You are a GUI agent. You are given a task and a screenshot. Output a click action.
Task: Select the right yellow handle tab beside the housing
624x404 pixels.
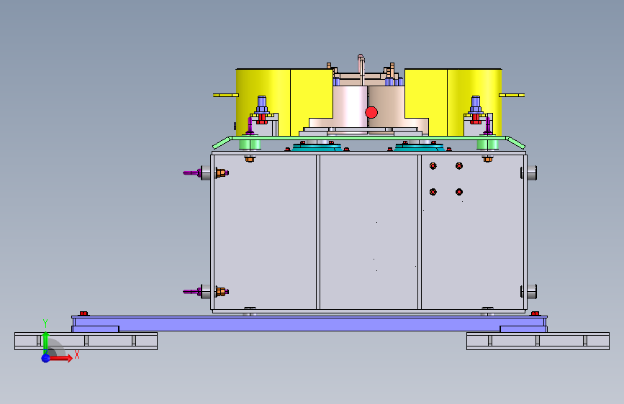point(512,96)
